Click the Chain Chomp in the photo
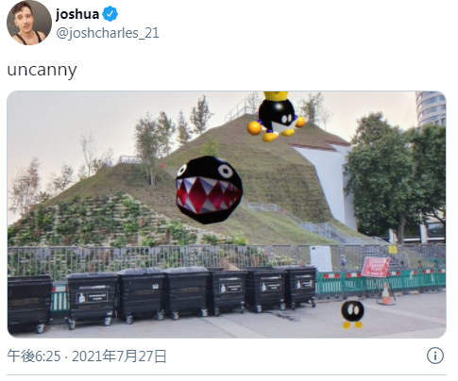458x381 pixels. coord(209,190)
